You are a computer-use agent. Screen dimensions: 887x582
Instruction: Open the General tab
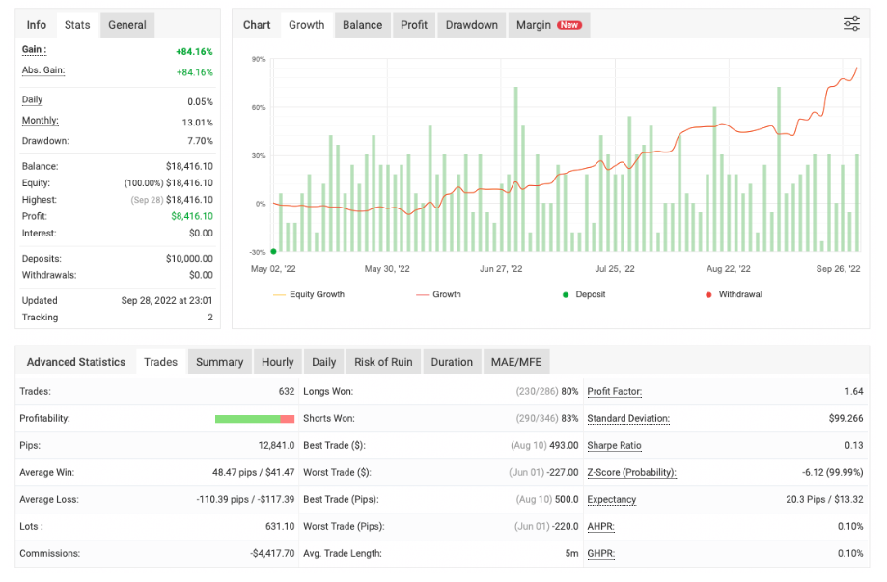[126, 25]
